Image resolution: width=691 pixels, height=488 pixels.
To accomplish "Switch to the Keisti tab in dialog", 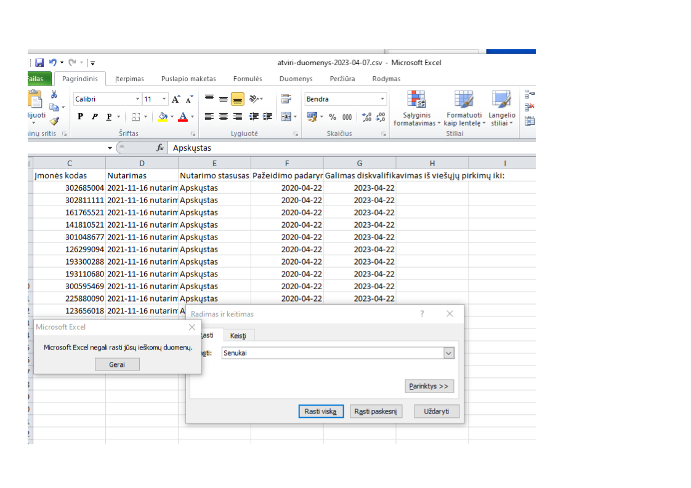I will 238,335.
